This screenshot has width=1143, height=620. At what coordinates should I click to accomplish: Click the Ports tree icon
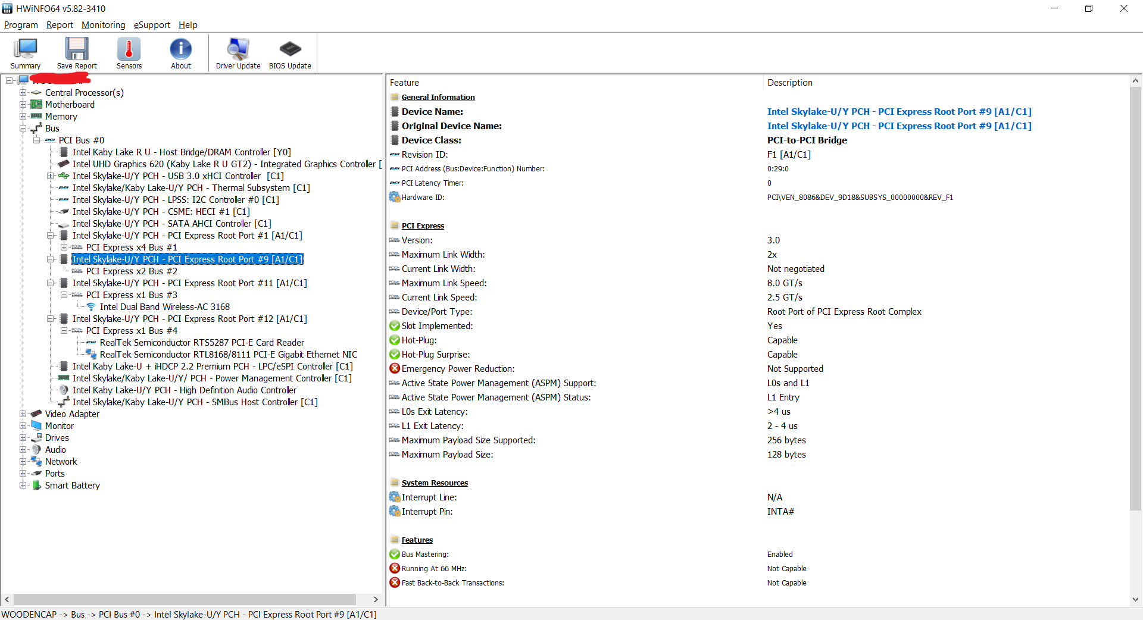(x=36, y=474)
